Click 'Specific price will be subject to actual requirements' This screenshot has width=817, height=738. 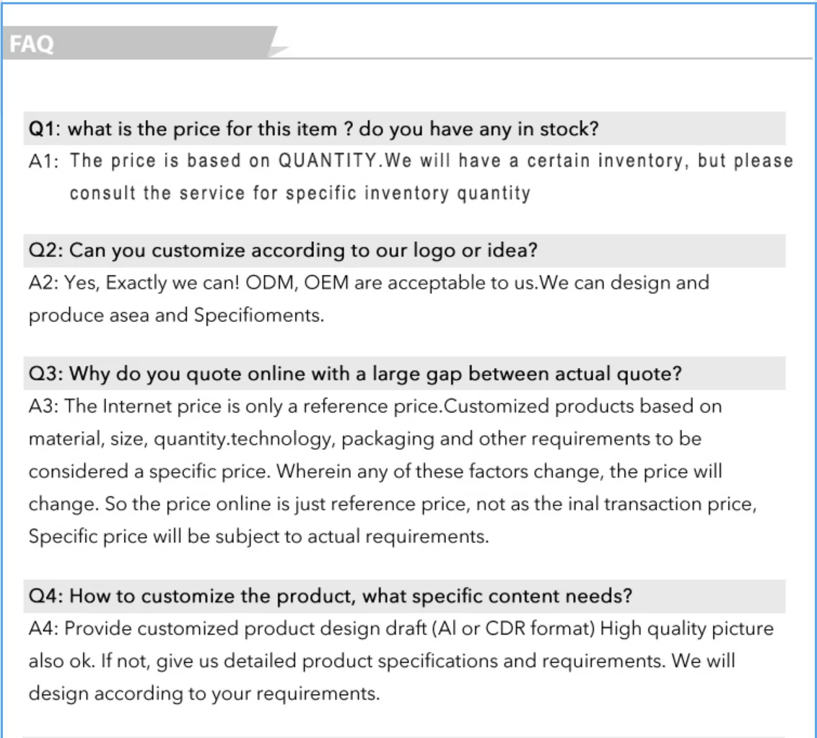coord(258,537)
